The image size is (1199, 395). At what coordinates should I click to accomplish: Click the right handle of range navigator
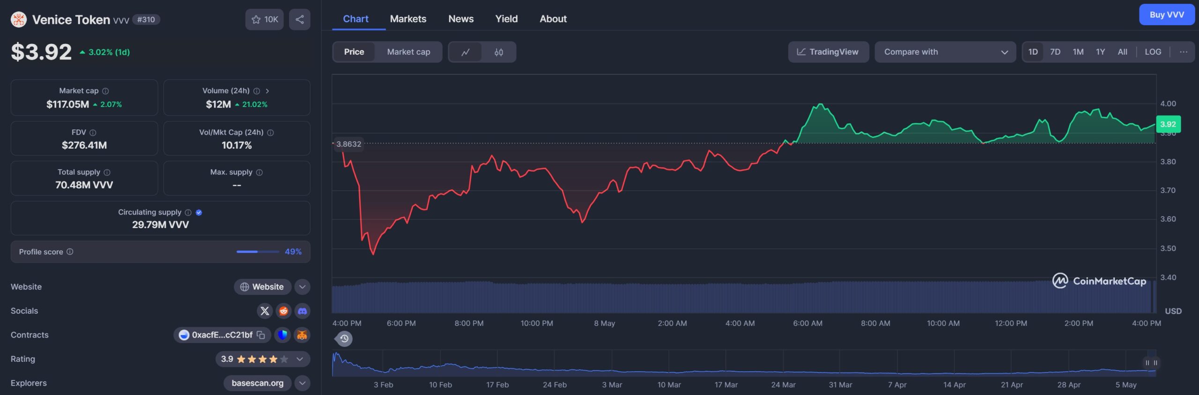(1155, 363)
